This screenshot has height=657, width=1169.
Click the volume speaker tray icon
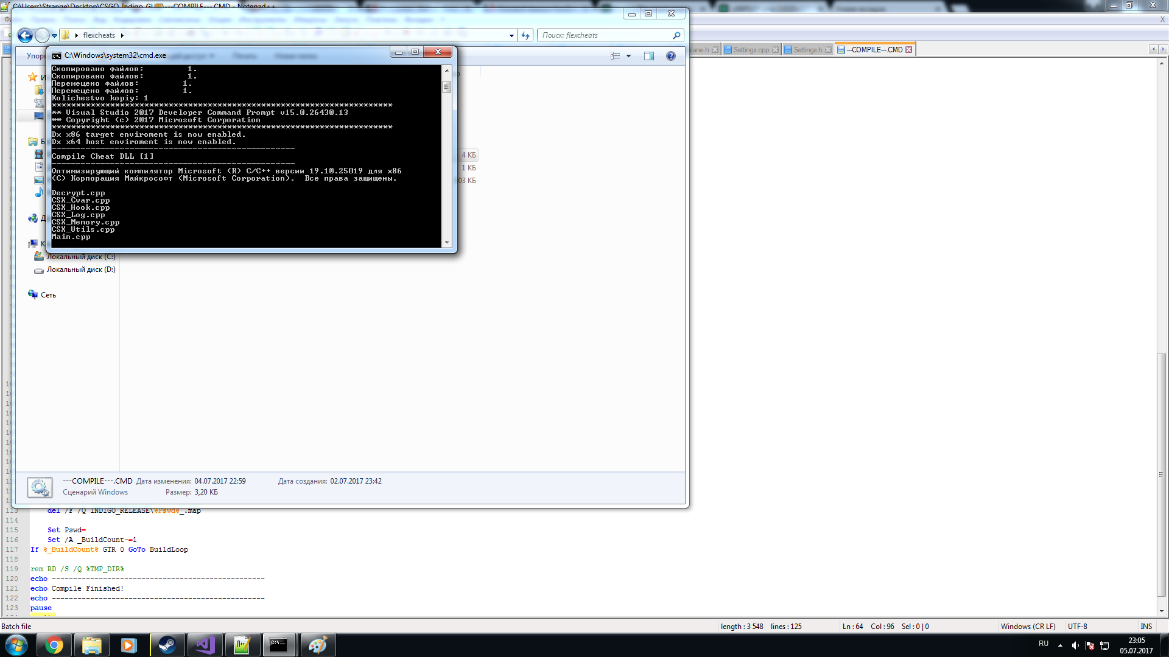(1075, 645)
